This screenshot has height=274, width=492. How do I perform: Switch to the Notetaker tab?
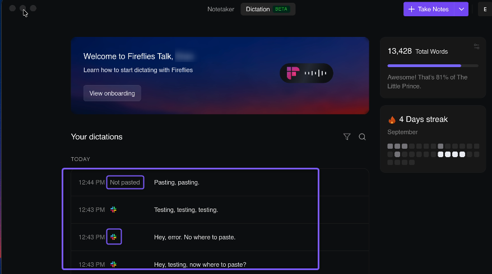pos(221,9)
